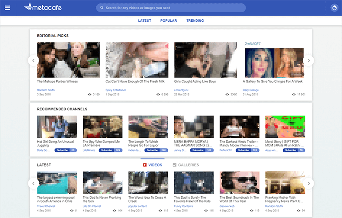
Task: Open the user profile icon
Action: (x=334, y=8)
